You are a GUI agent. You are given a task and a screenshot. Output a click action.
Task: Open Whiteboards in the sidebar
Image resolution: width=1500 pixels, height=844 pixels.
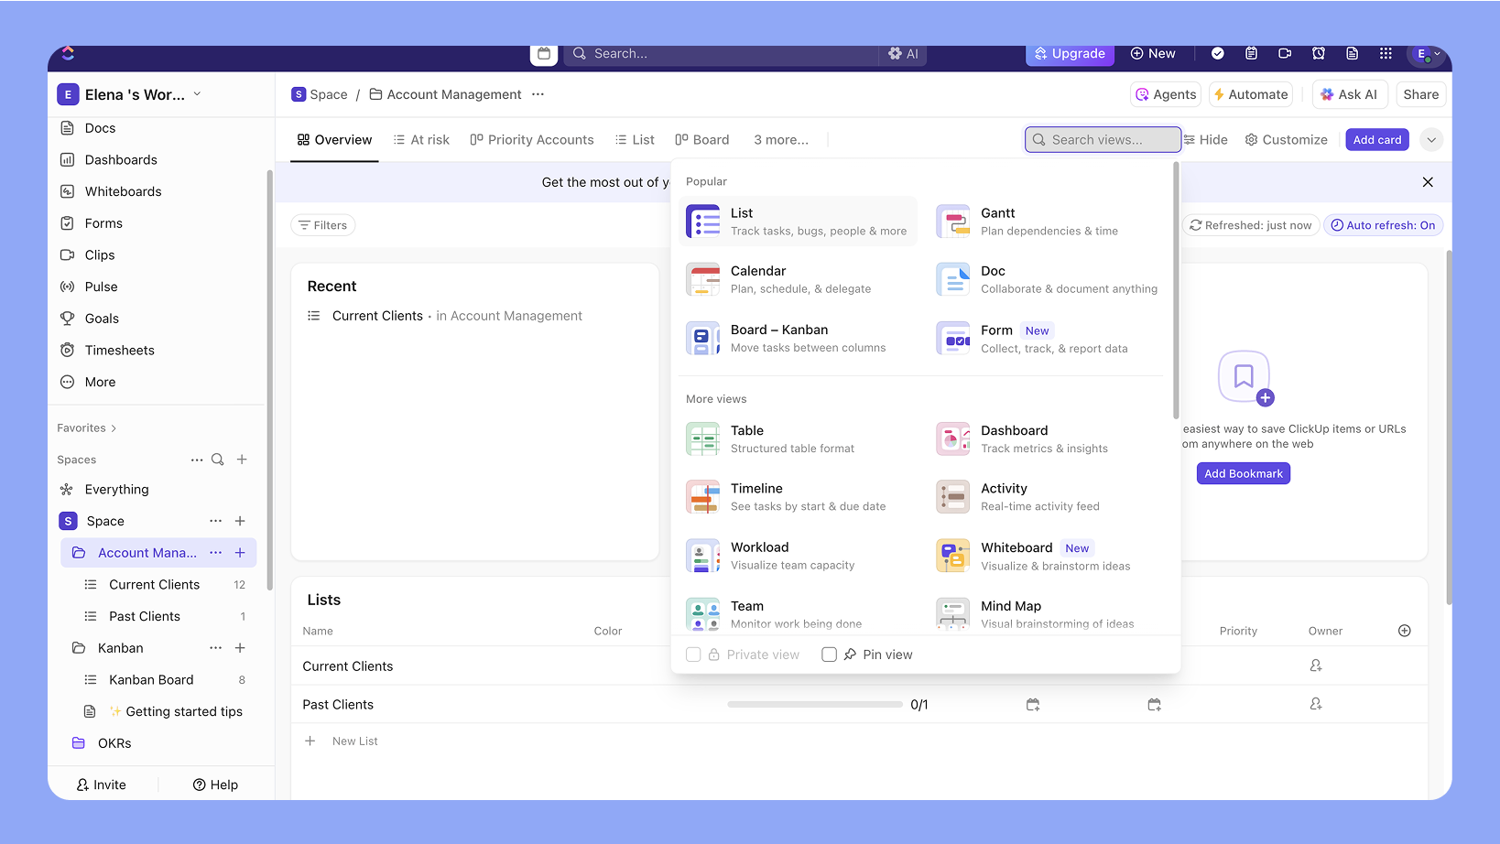tap(110, 191)
